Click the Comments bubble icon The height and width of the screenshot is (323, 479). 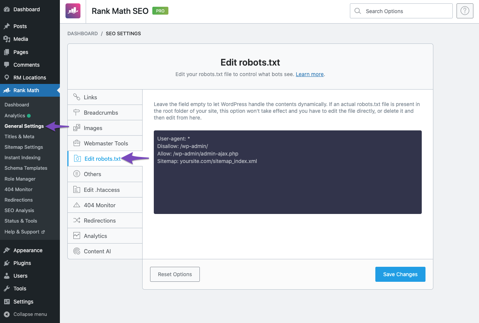7,65
